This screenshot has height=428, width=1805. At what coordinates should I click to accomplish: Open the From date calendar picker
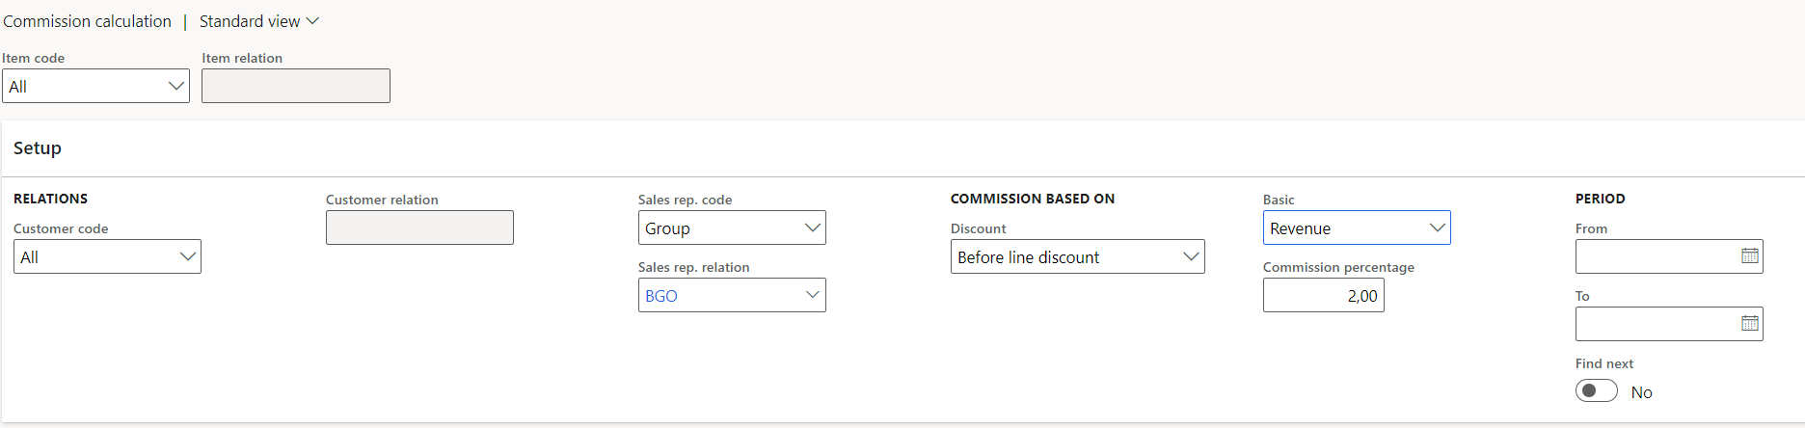(1749, 256)
